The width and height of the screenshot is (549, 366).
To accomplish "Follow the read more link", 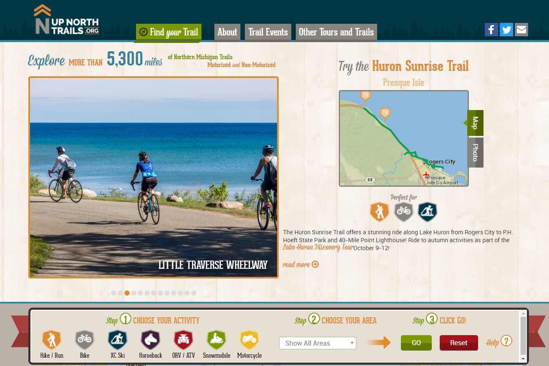I will (x=301, y=264).
